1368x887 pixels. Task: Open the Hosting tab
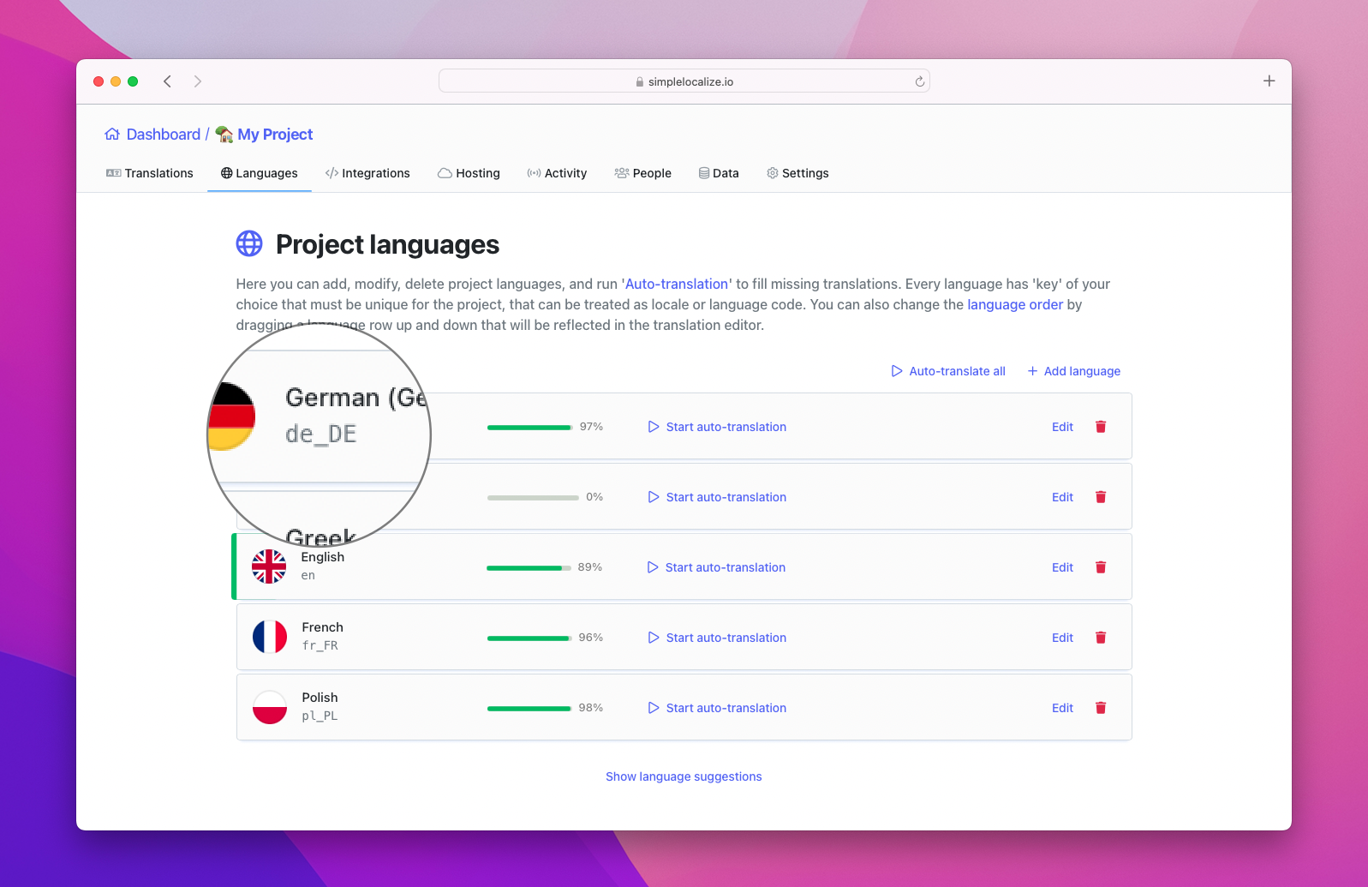tap(469, 173)
